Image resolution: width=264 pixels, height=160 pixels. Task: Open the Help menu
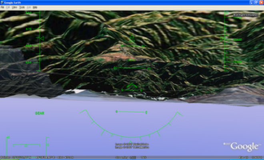click(x=35, y=8)
